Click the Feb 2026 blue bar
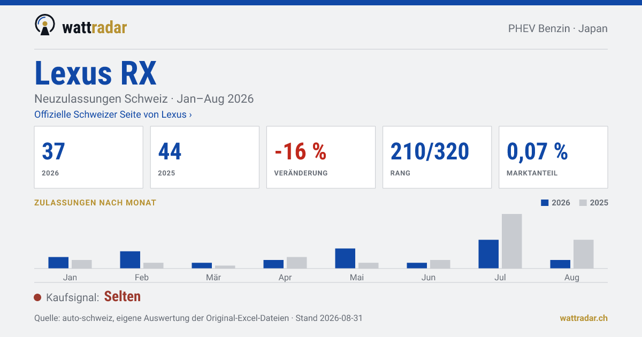Screen dimensions: 642x337 point(130,260)
